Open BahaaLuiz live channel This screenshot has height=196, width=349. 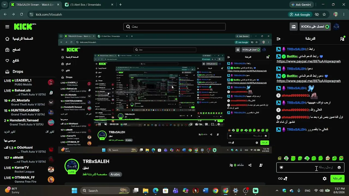(x=29, y=92)
